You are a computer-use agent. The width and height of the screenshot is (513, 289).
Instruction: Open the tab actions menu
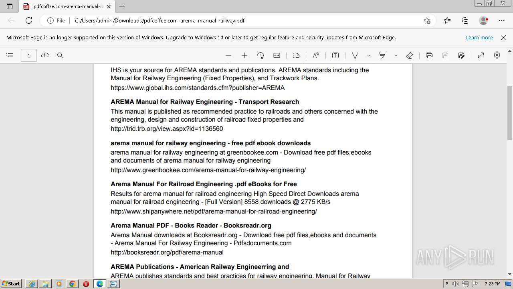(x=10, y=6)
